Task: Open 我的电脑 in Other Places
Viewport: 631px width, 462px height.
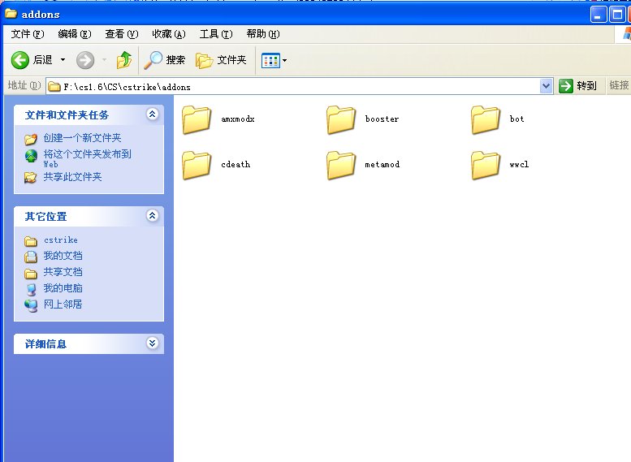Action: click(63, 288)
